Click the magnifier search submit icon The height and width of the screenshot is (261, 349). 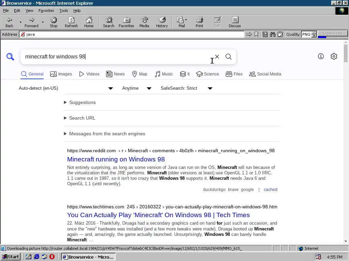point(229,57)
